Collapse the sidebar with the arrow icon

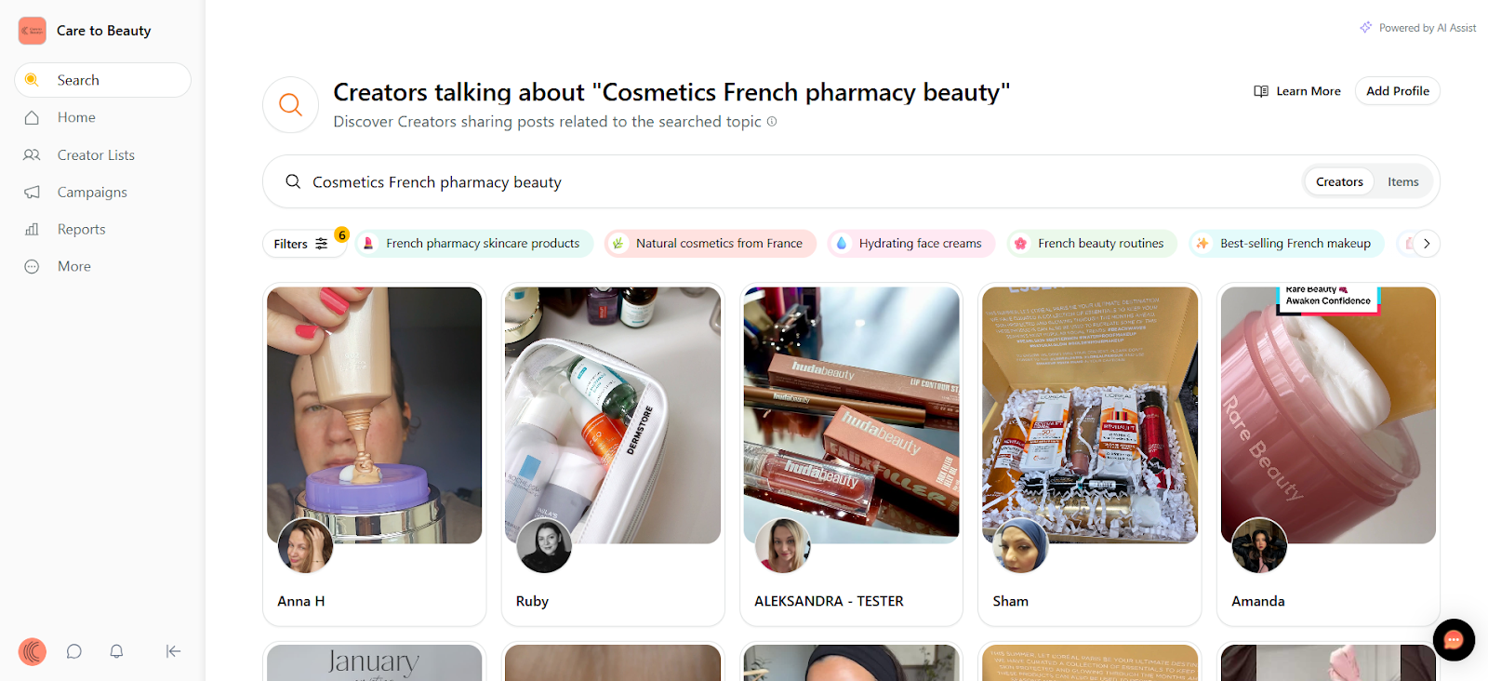coord(173,651)
